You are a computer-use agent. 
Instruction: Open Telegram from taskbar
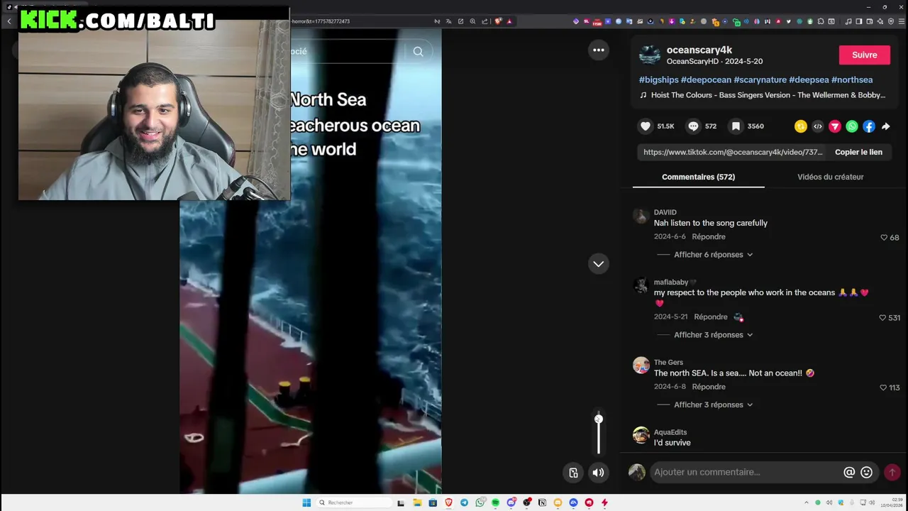pyautogui.click(x=465, y=502)
